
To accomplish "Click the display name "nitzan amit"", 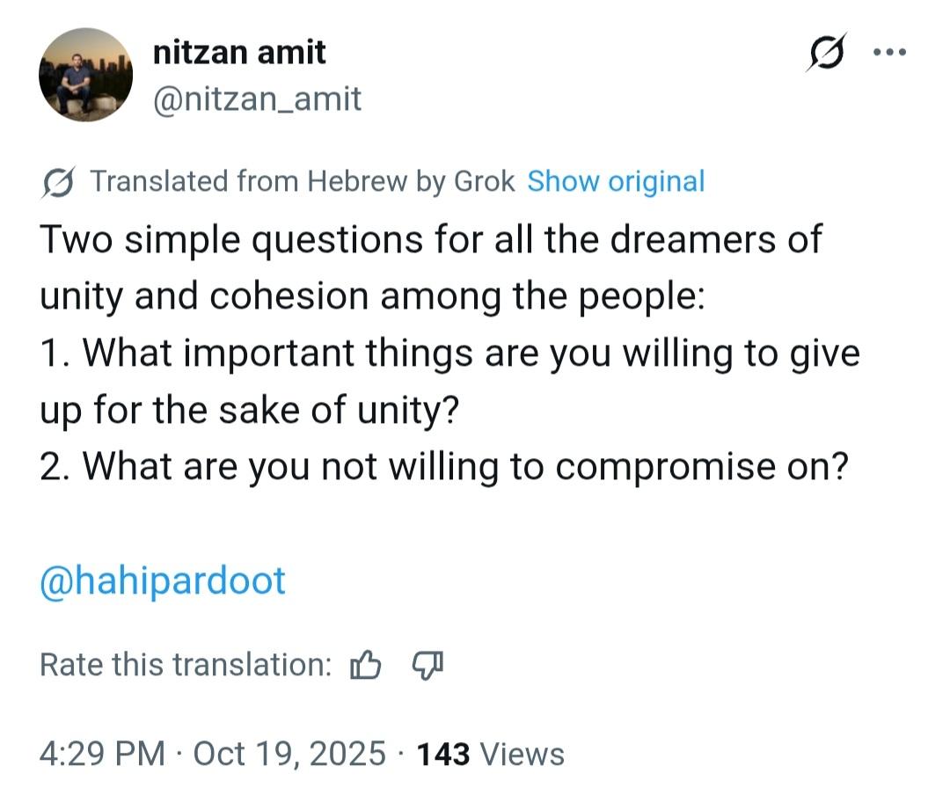I will 239,53.
